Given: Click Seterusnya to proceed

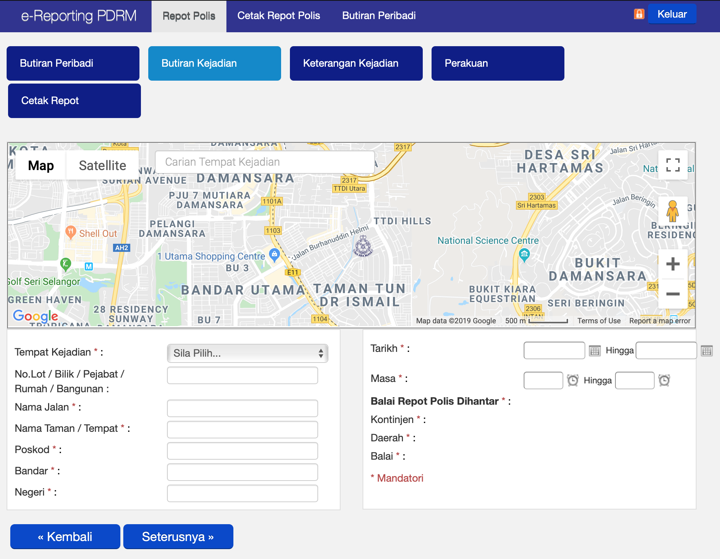Looking at the screenshot, I should click(178, 536).
